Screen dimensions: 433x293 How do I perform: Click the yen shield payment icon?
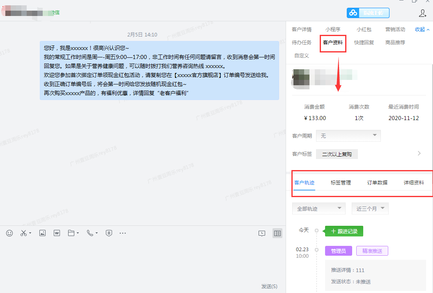109,233
